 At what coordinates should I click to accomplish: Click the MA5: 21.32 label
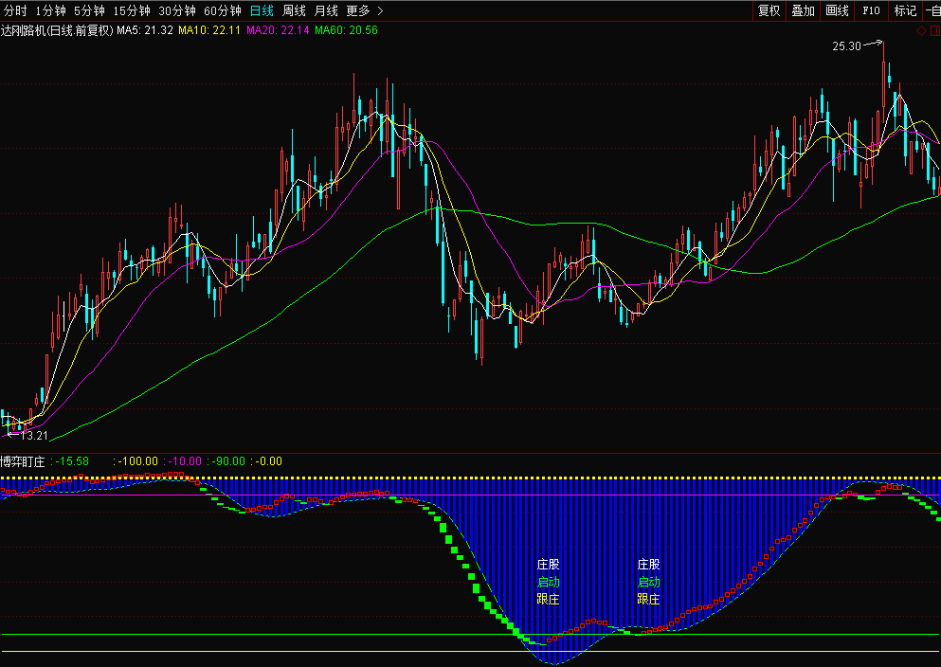click(x=145, y=30)
